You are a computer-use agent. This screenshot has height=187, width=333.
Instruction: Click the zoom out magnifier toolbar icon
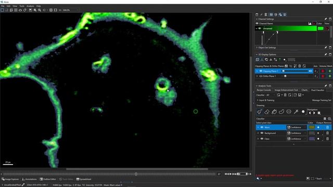point(40,10)
